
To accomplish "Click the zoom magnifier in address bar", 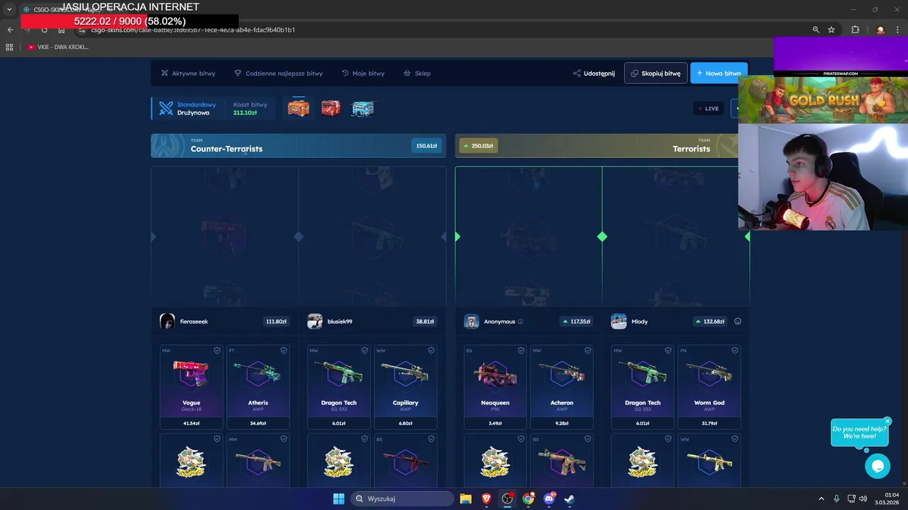I will pos(816,30).
